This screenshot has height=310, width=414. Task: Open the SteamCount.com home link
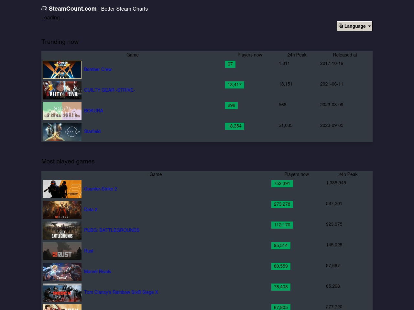72,9
